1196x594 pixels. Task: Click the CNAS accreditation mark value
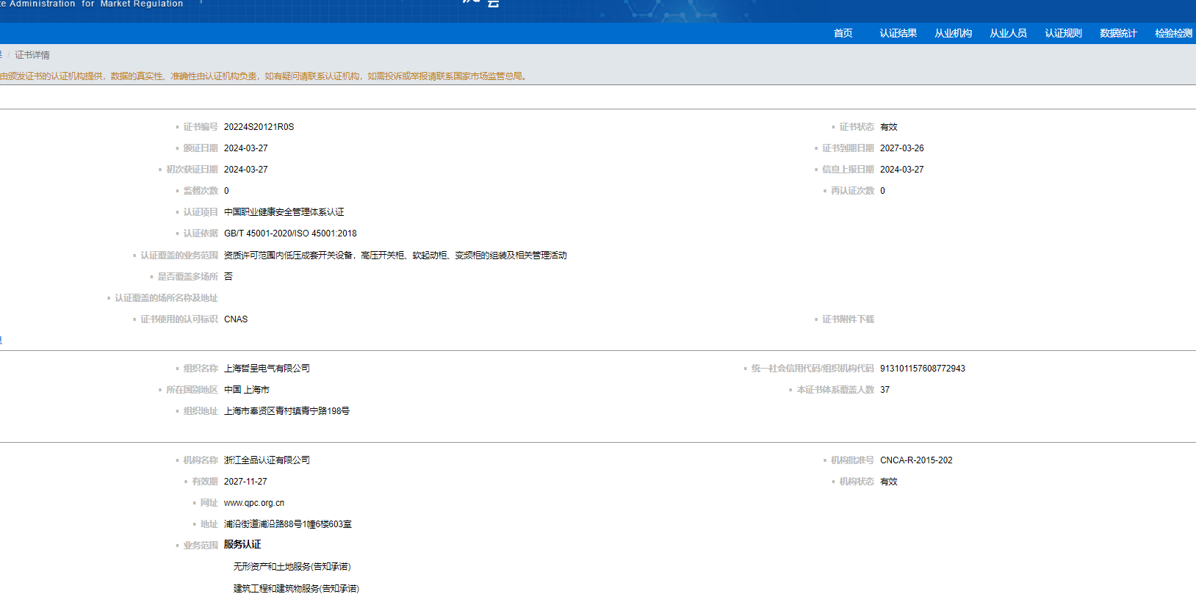click(x=236, y=319)
